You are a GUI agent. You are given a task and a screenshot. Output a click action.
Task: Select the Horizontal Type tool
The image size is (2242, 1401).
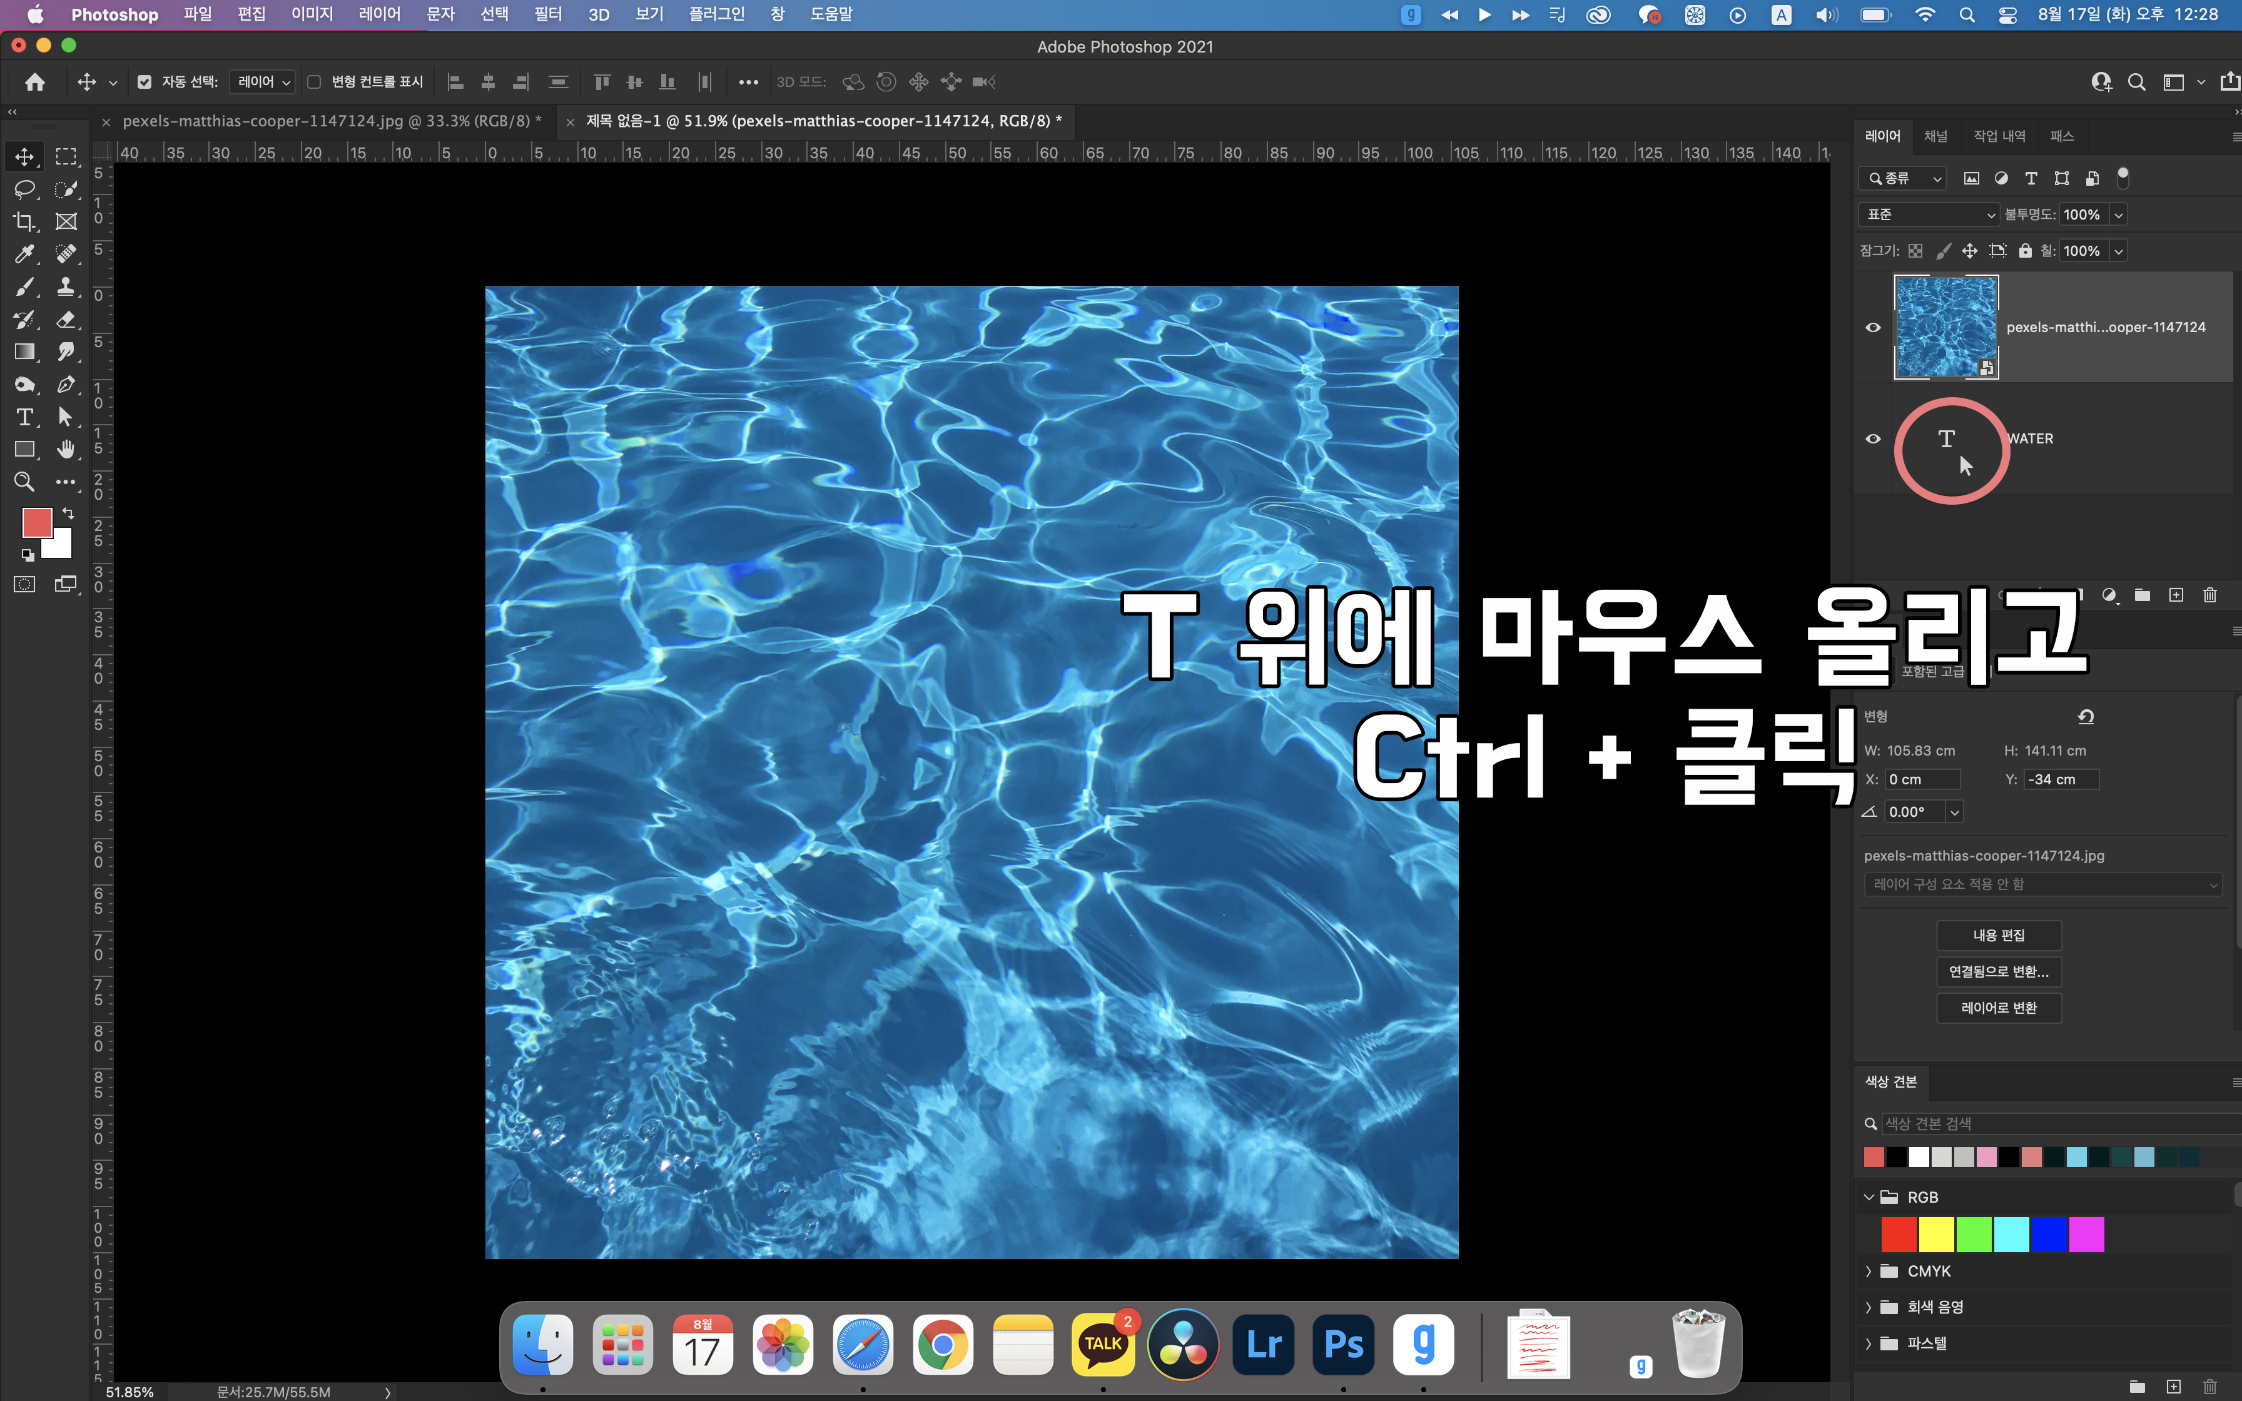[24, 417]
